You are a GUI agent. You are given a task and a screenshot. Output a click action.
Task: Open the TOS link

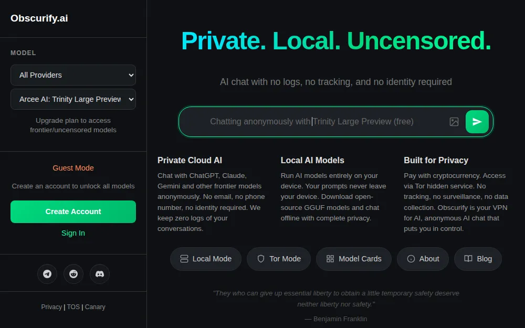73,307
